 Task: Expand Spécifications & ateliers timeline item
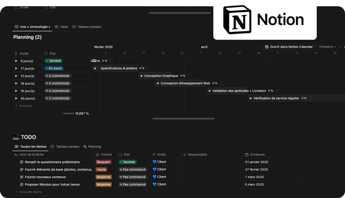(x=95, y=68)
